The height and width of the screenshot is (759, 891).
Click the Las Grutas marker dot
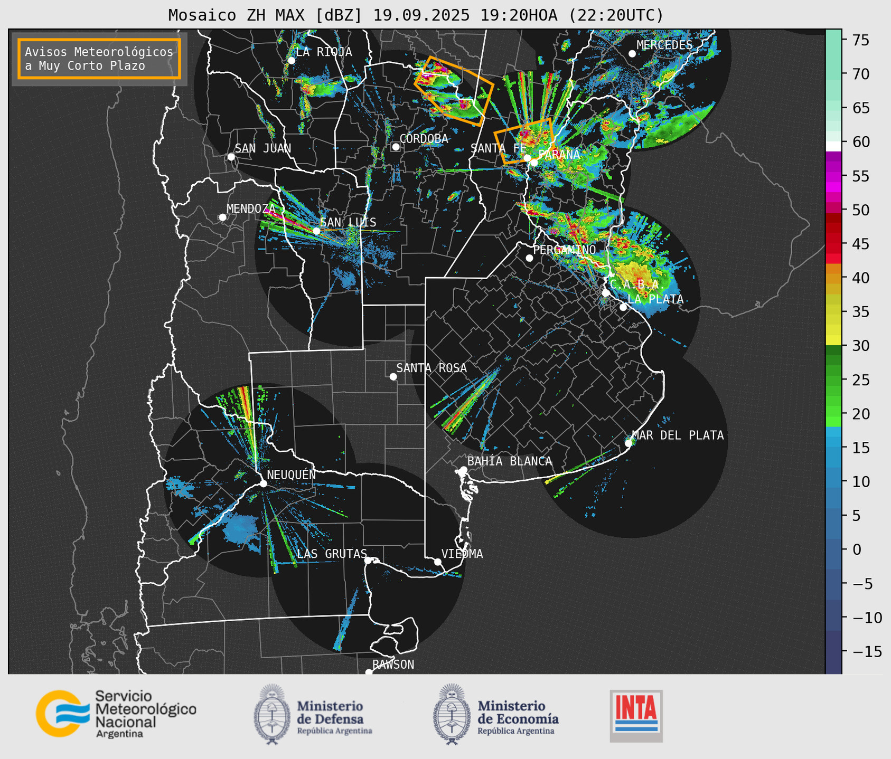click(368, 561)
